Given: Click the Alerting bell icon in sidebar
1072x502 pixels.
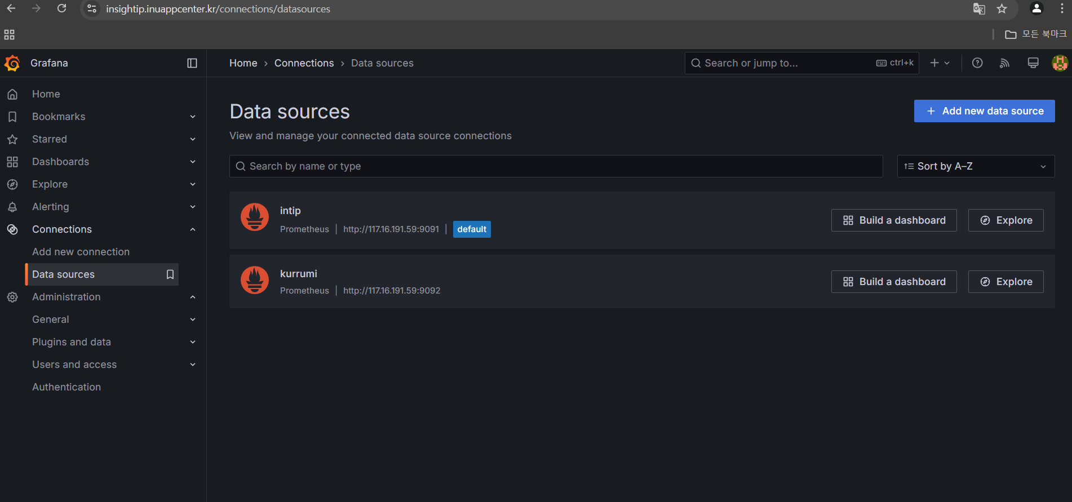Looking at the screenshot, I should click(x=12, y=207).
